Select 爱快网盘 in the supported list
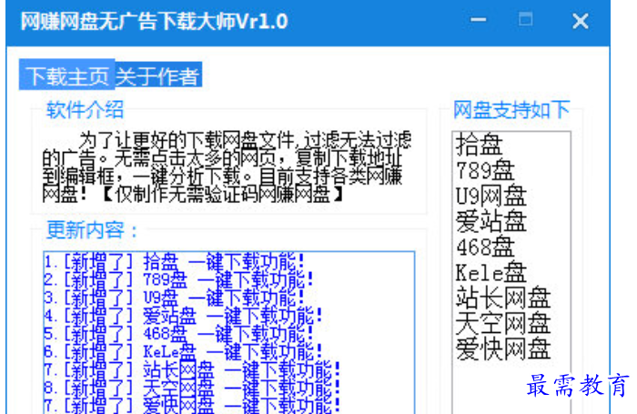 click(503, 349)
